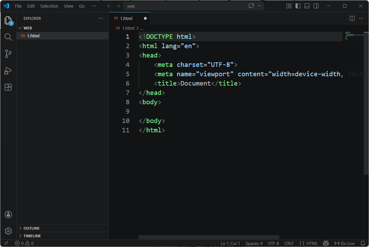
Task: Toggle the bottom panel visibility
Action: tap(307, 6)
